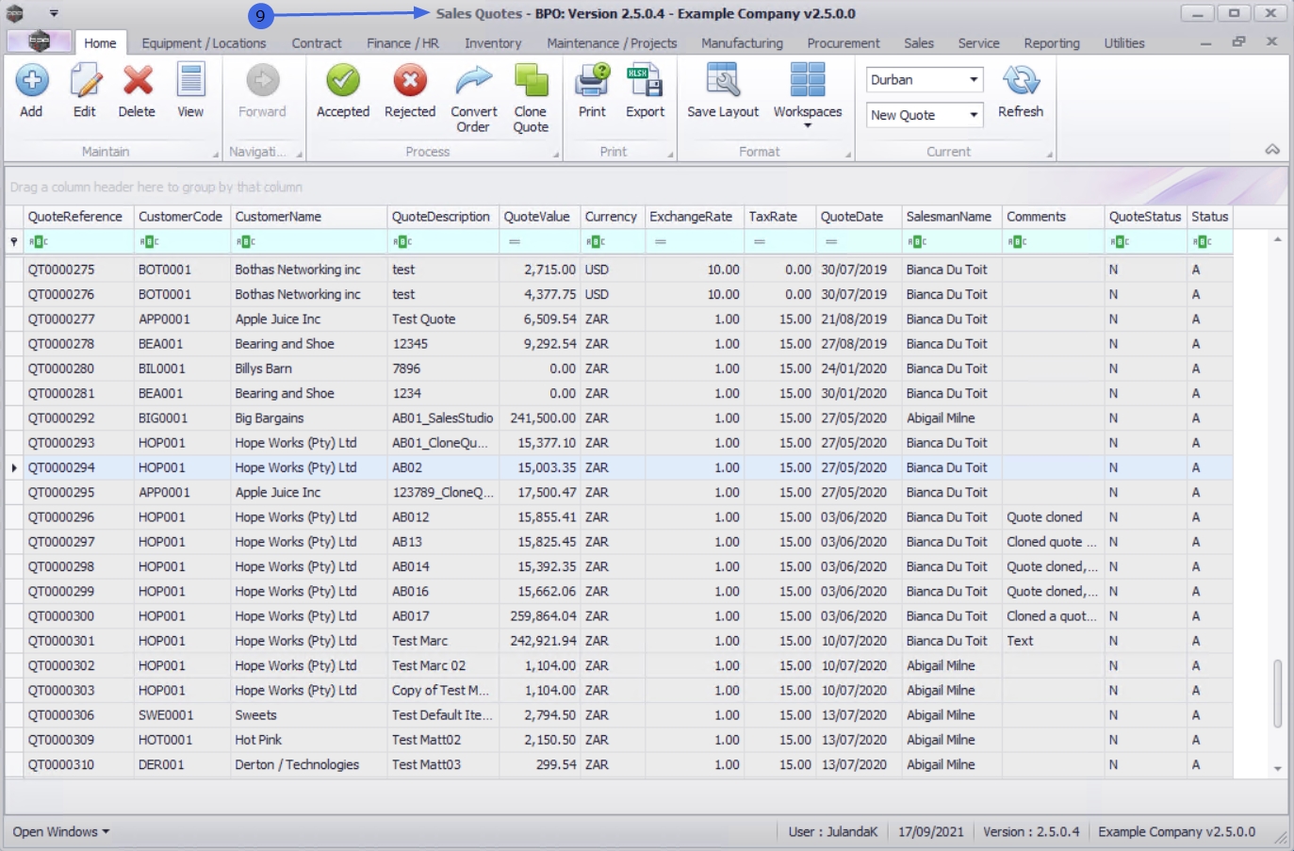Open the Durban site dropdown
Screen dimensions: 1294x851
coord(973,80)
